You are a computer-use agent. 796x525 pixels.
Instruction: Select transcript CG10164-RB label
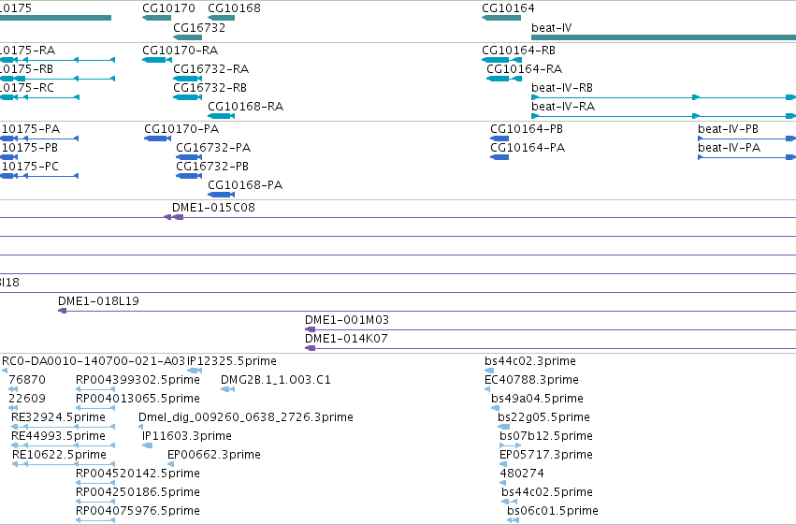pos(518,51)
